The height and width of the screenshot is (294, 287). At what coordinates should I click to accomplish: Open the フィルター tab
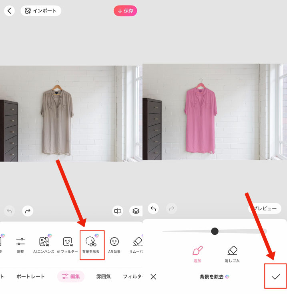(132, 276)
